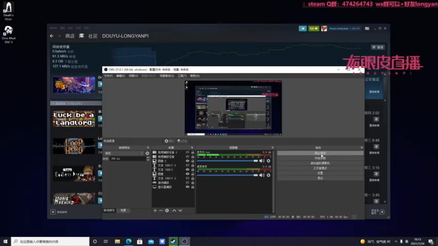Open Steam friends and chat icon
Image resolution: width=438 pixels, height=246 pixels.
coord(382,212)
